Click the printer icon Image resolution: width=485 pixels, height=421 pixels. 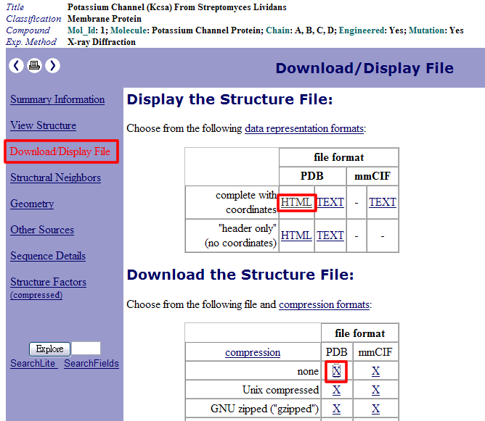[34, 66]
